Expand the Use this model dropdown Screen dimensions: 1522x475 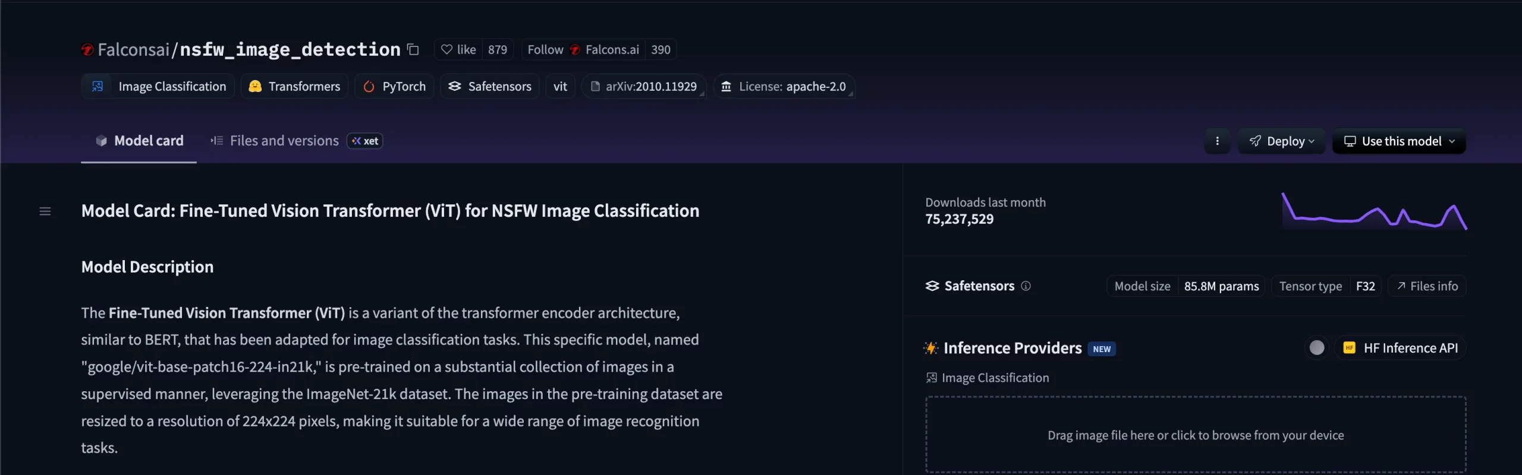pyautogui.click(x=1399, y=141)
